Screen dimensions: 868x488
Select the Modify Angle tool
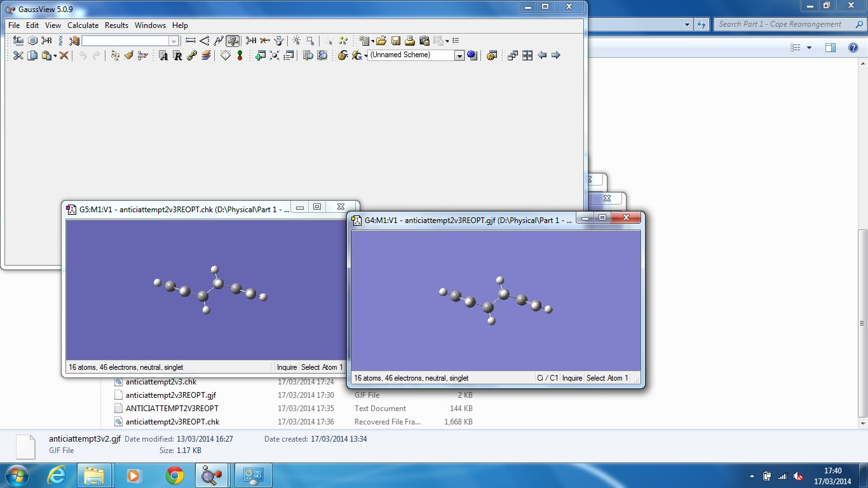pyautogui.click(x=205, y=41)
